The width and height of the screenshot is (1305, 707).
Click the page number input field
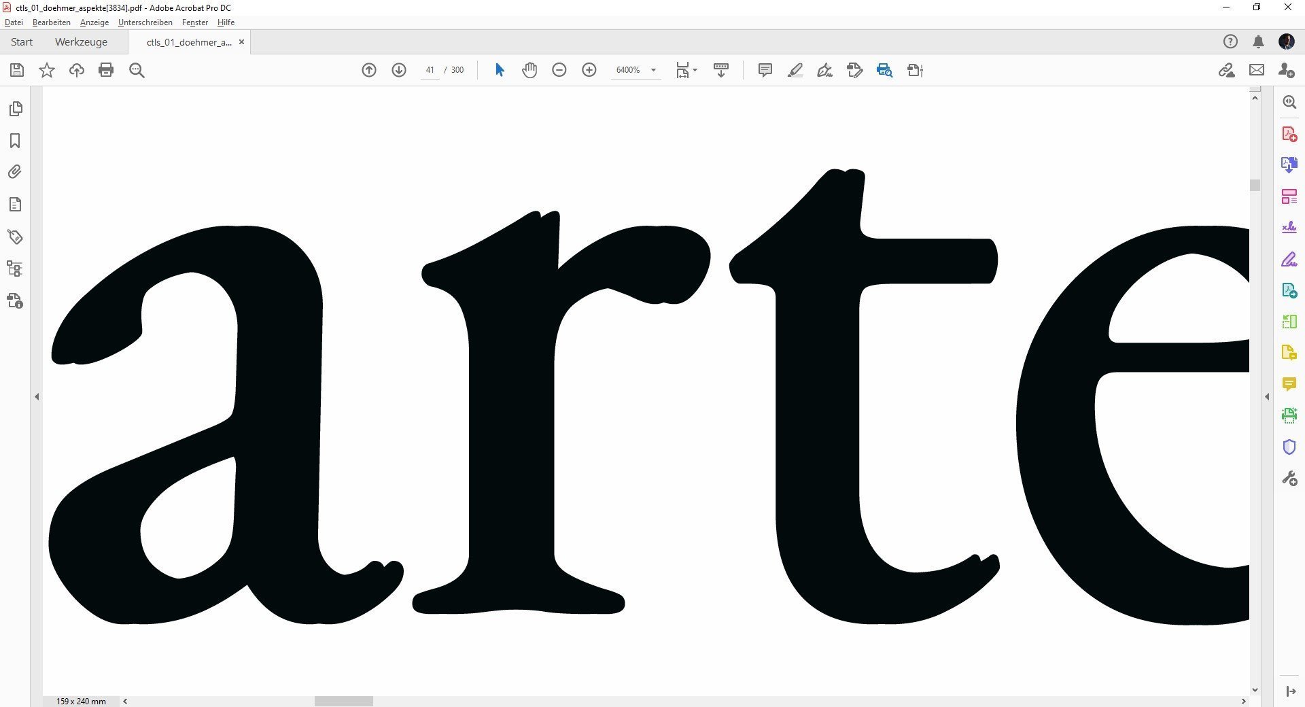[x=430, y=70]
